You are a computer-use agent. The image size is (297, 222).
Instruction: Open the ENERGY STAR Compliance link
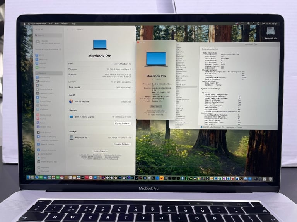pyautogui.click(x=92, y=157)
